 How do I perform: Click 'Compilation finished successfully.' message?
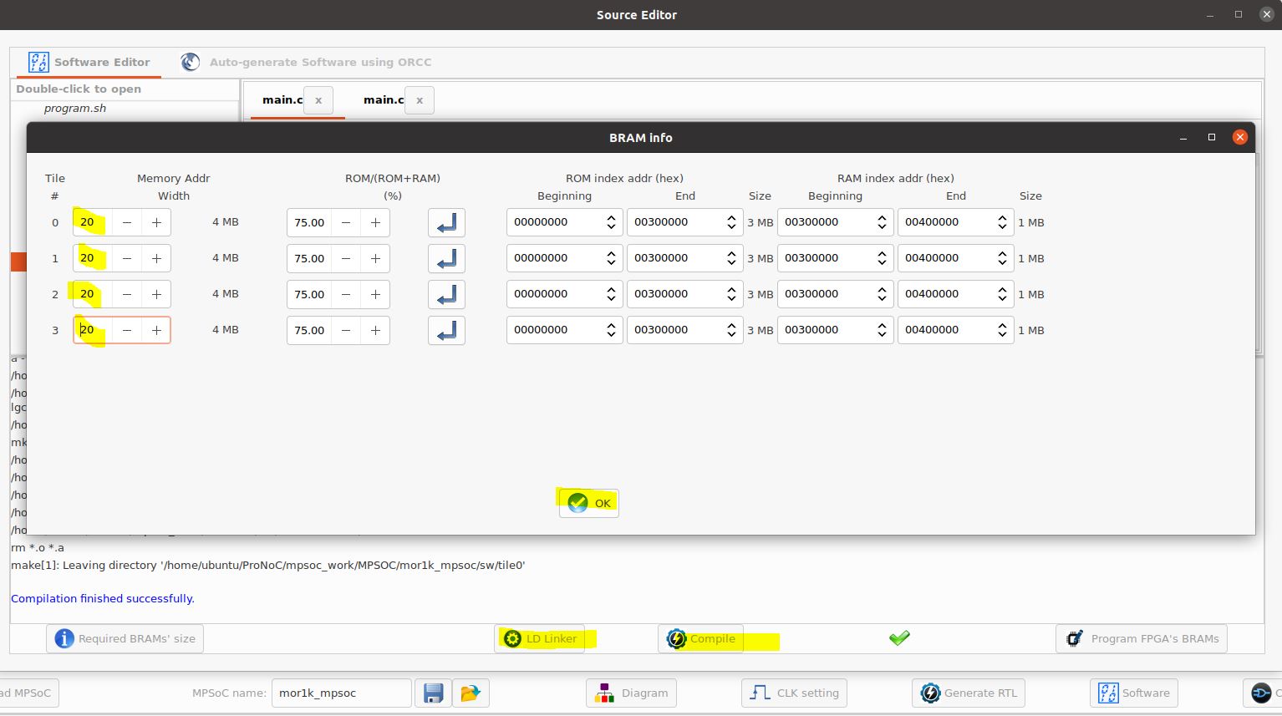[x=103, y=599]
